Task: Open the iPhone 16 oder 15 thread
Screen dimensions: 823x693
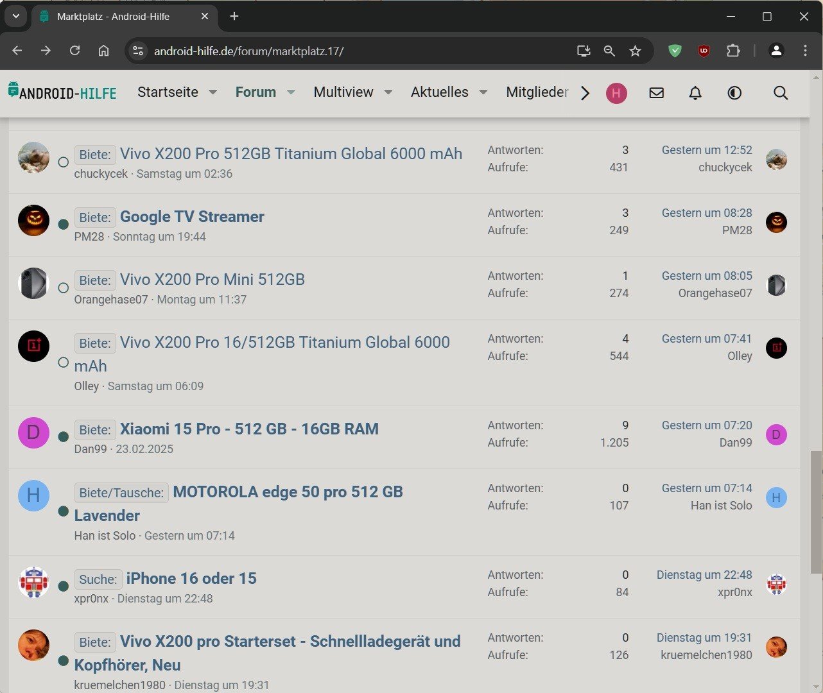Action: point(191,578)
